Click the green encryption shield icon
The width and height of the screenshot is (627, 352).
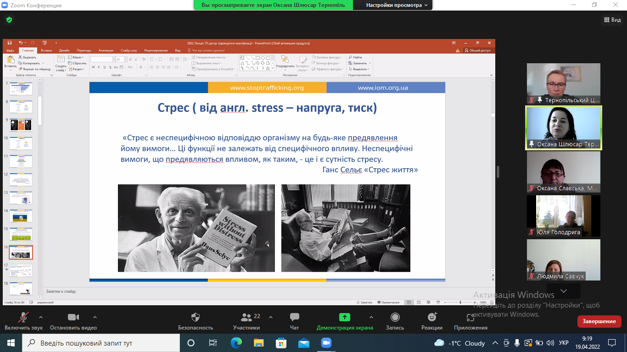tap(9, 20)
